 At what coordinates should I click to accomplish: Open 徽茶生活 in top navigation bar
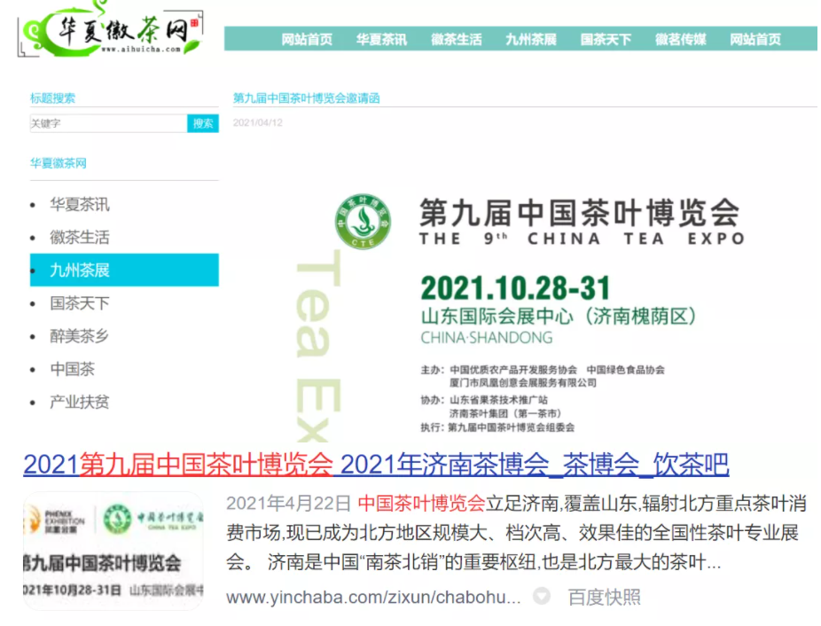coord(457,39)
